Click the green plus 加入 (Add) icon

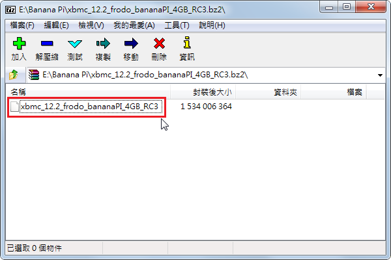19,49
